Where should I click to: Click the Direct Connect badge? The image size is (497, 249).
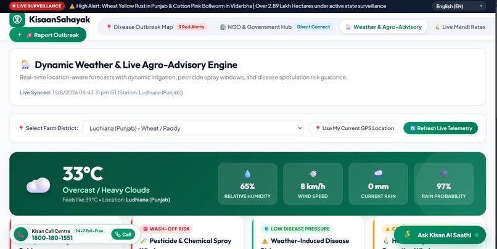click(313, 27)
